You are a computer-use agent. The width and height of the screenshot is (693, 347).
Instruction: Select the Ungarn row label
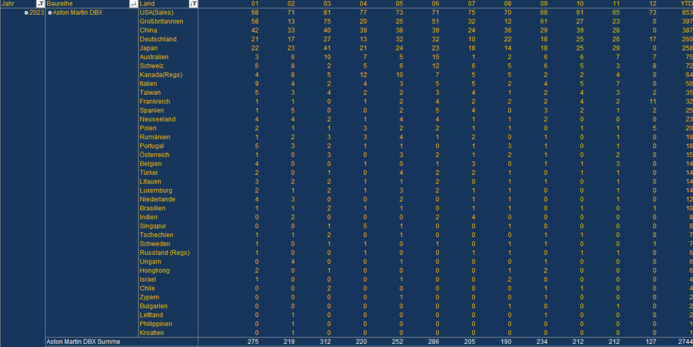[x=149, y=261]
